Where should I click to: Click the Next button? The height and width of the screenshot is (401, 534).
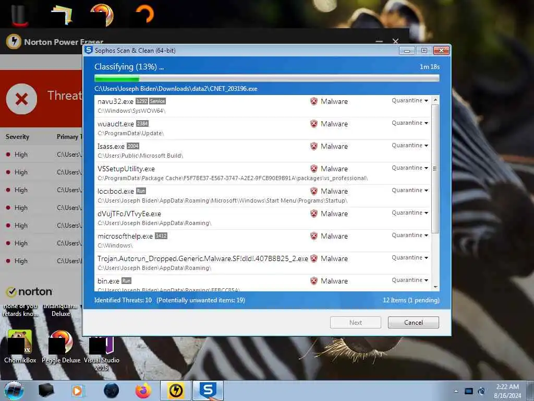click(355, 323)
